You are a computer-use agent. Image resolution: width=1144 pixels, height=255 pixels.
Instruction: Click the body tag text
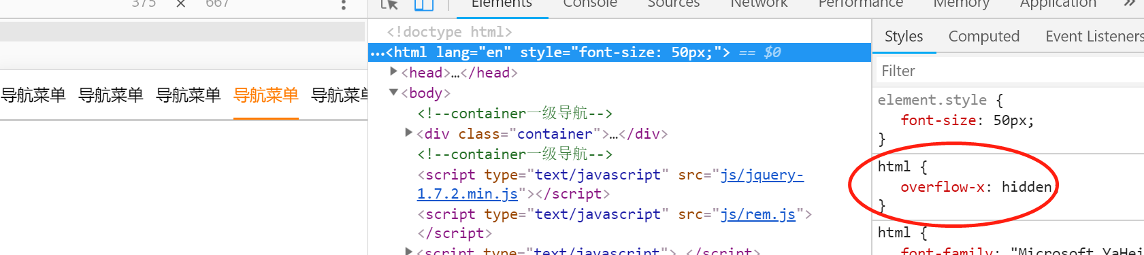coord(425,93)
